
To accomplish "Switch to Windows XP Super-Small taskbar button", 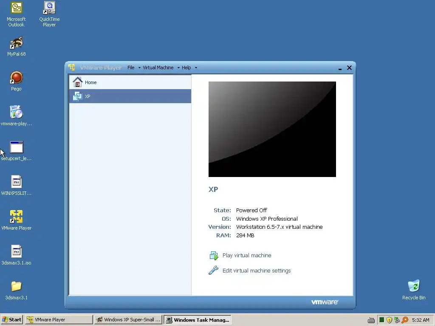I will pos(128,320).
